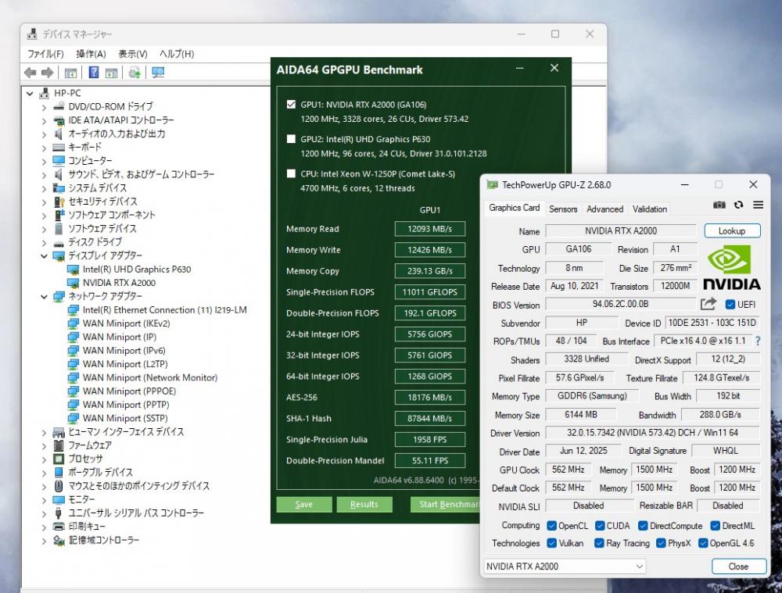Open 表示(V) menu
This screenshot has height=593, width=782.
133,54
